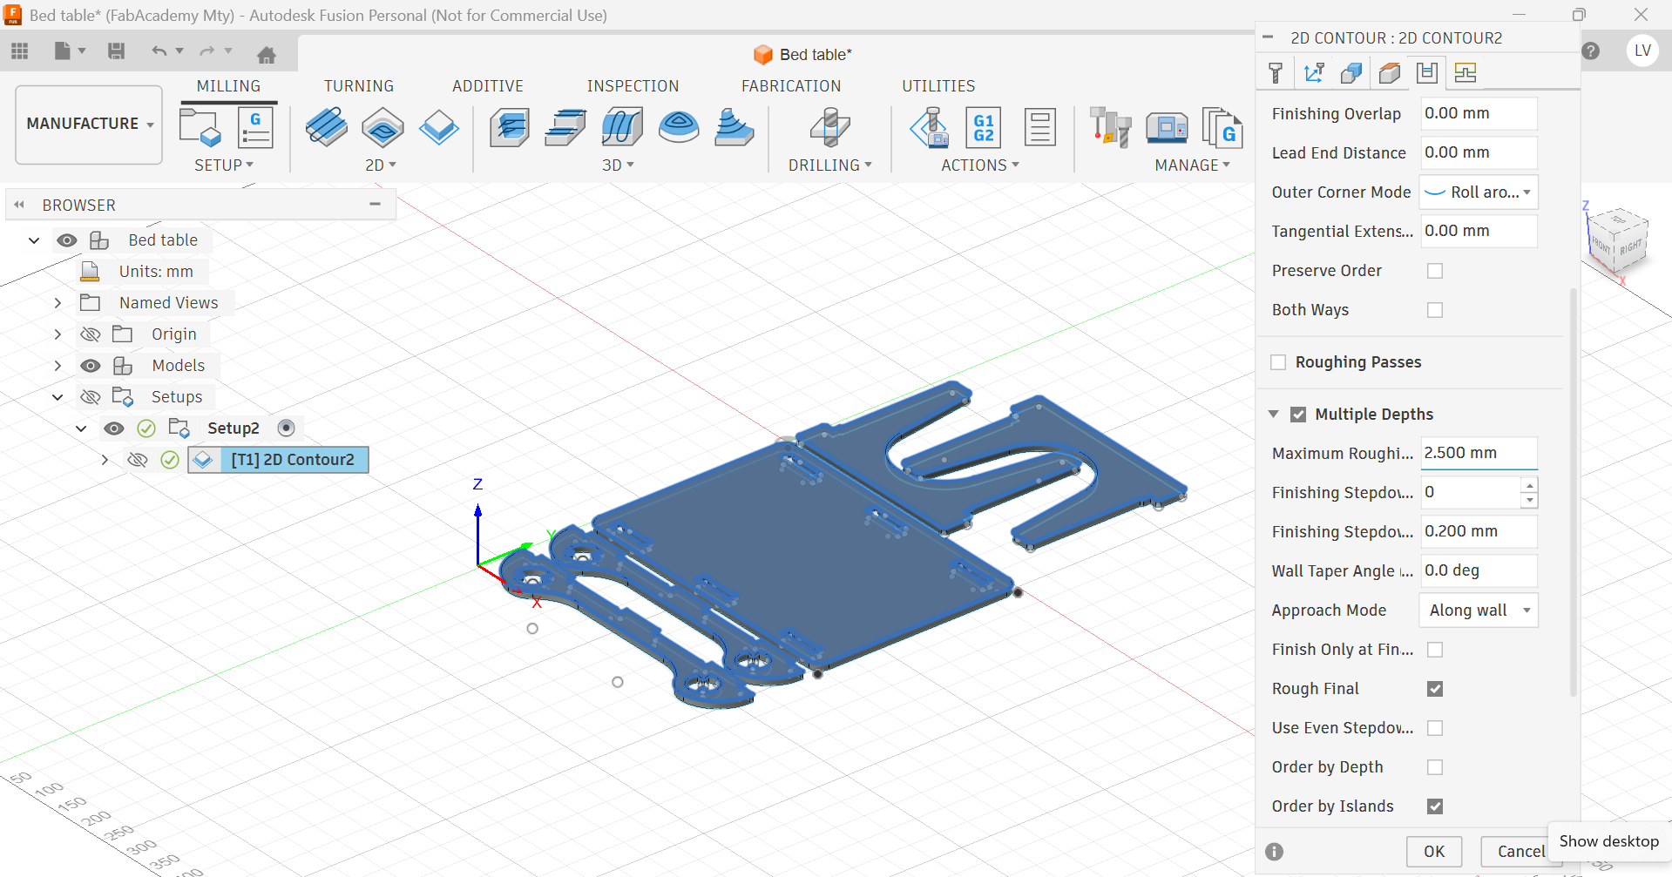Expand the Models node in browser

58,366
